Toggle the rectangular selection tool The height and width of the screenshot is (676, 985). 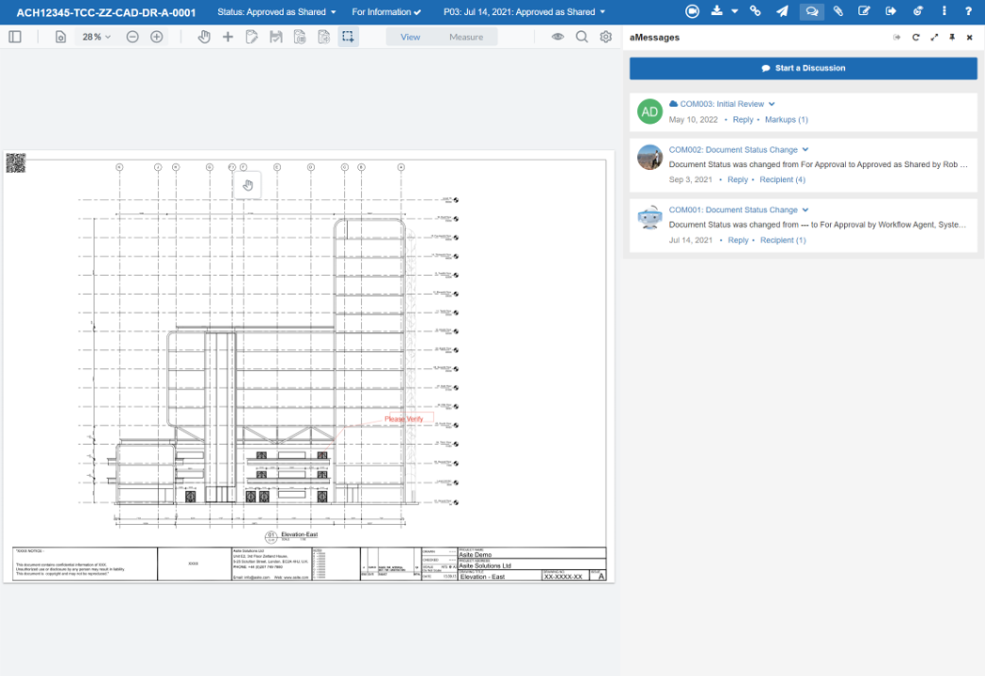pyautogui.click(x=348, y=36)
